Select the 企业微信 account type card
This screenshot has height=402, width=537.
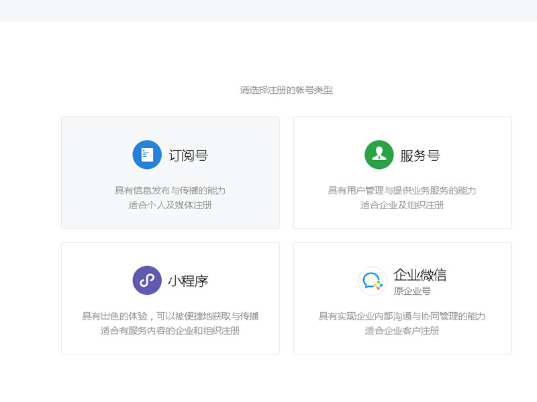401,298
